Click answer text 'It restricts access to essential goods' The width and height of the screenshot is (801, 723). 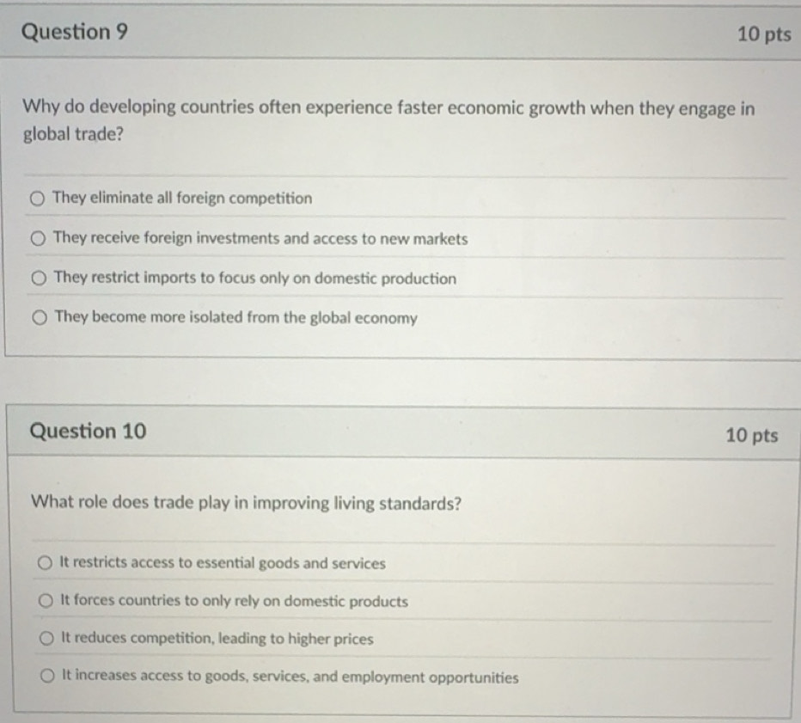(223, 564)
